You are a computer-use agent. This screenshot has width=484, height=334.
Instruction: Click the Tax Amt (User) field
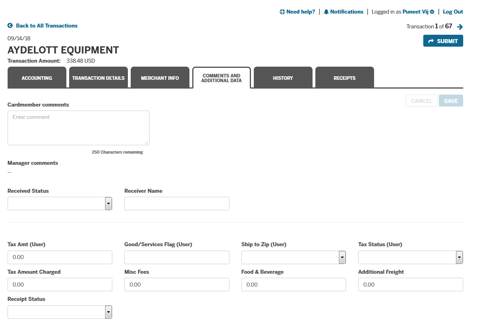(60, 257)
